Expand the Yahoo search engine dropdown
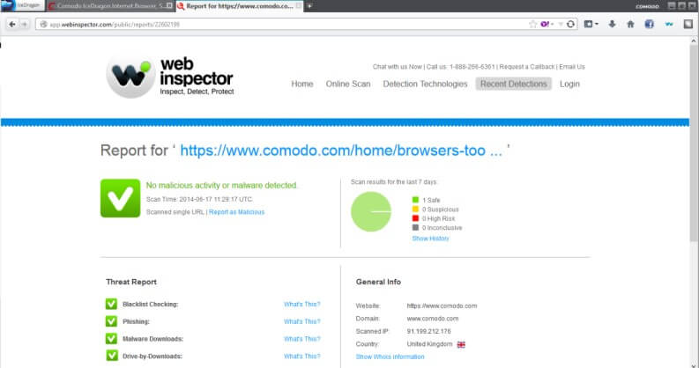This screenshot has width=699, height=368. point(550,24)
